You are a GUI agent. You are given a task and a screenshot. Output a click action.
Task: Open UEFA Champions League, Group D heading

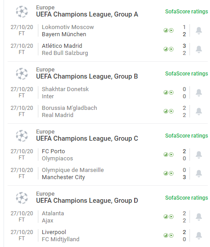[x=87, y=201]
